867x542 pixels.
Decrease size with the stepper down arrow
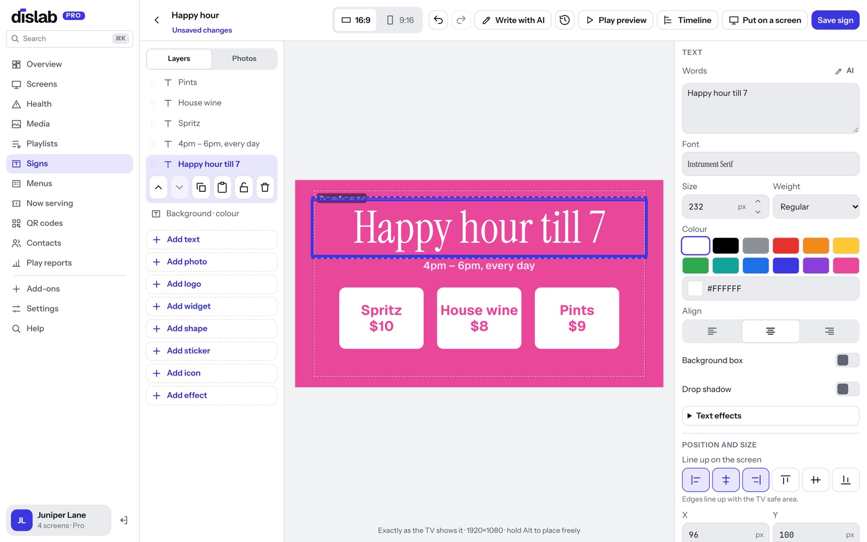tap(758, 212)
